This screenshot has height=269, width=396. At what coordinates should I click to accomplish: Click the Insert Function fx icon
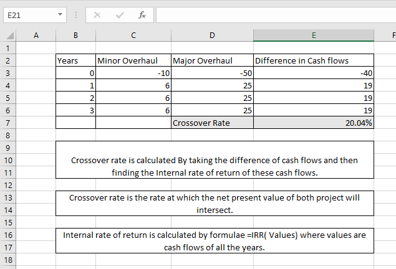point(140,14)
